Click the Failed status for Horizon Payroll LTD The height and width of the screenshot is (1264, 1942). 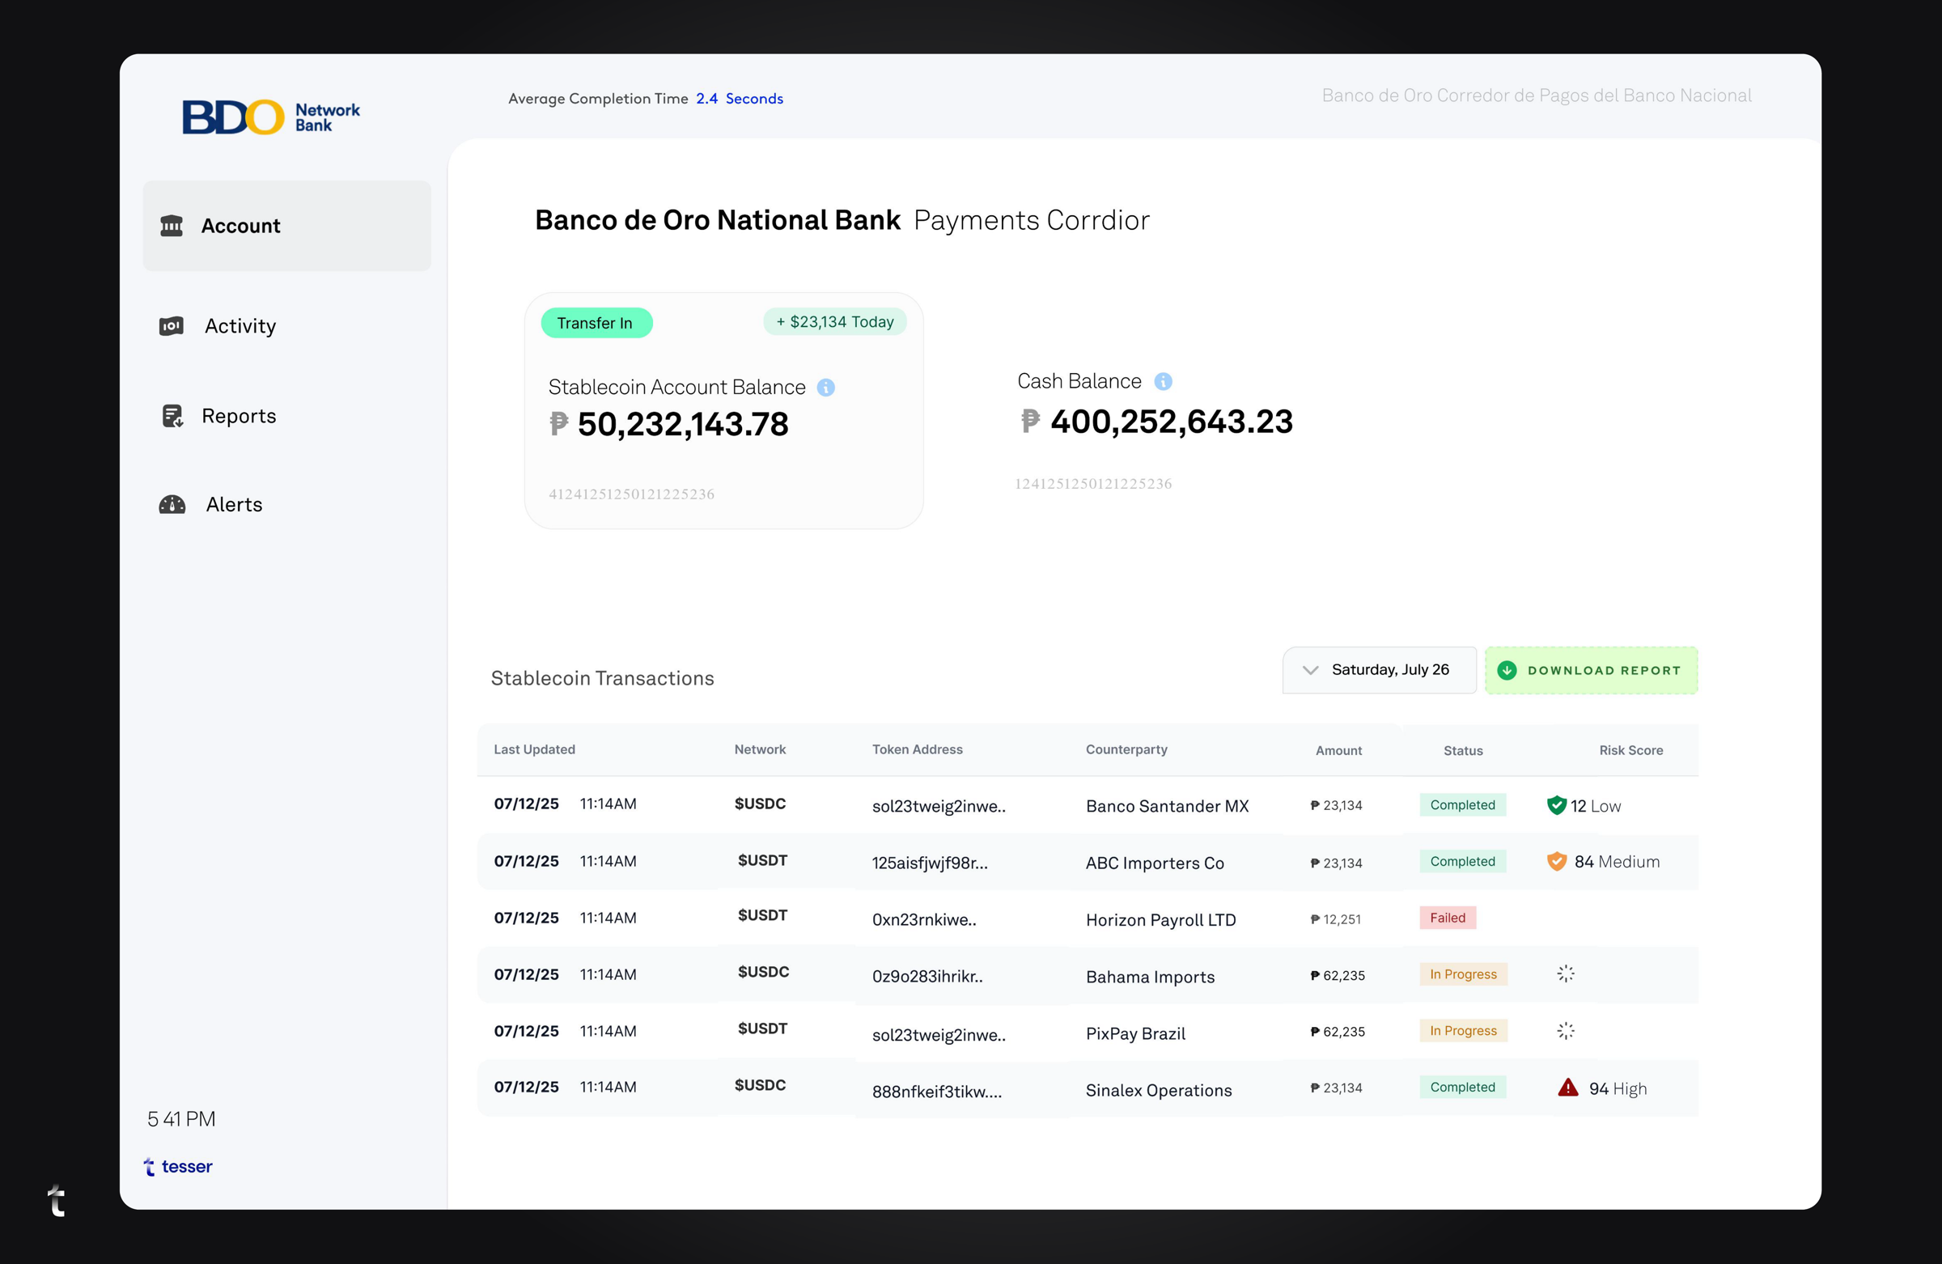pos(1448,918)
